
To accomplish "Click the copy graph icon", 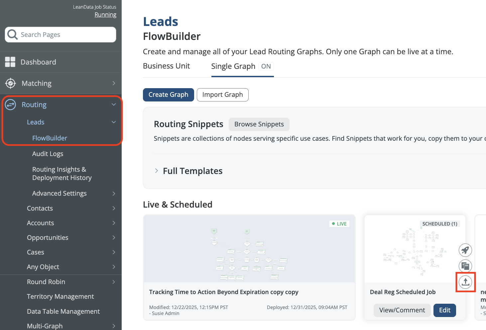I will click(x=465, y=266).
